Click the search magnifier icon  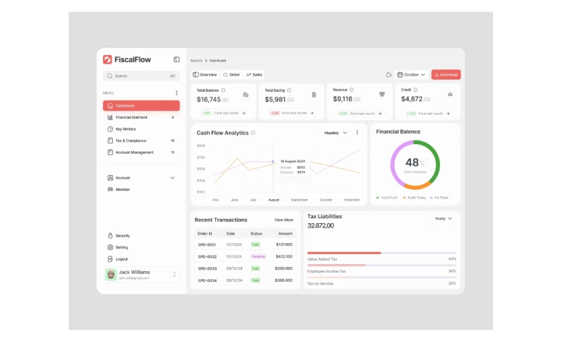pos(109,76)
